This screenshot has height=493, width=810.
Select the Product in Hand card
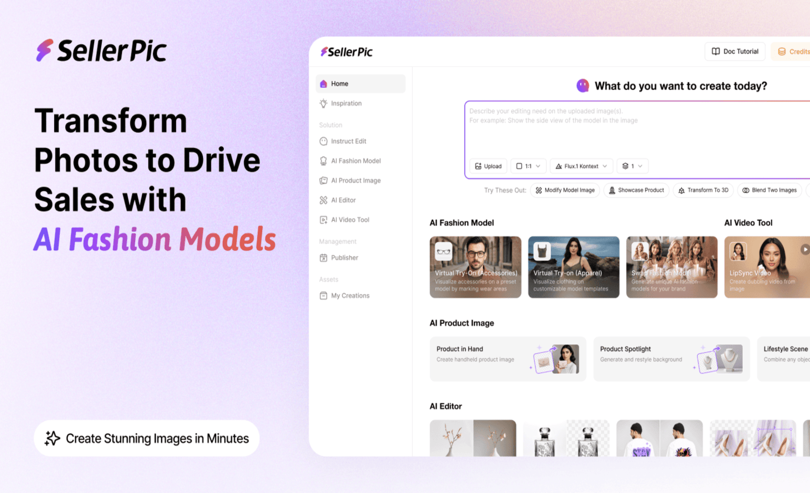click(507, 359)
